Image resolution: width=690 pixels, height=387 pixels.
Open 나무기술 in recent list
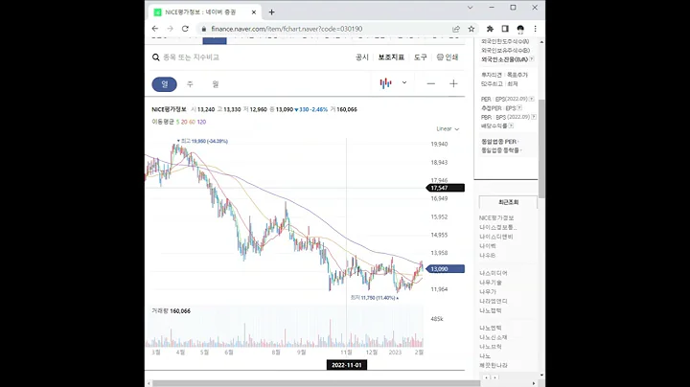(x=491, y=283)
